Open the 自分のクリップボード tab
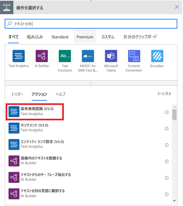The height and width of the screenshot is (206, 183). pyautogui.click(x=140, y=37)
